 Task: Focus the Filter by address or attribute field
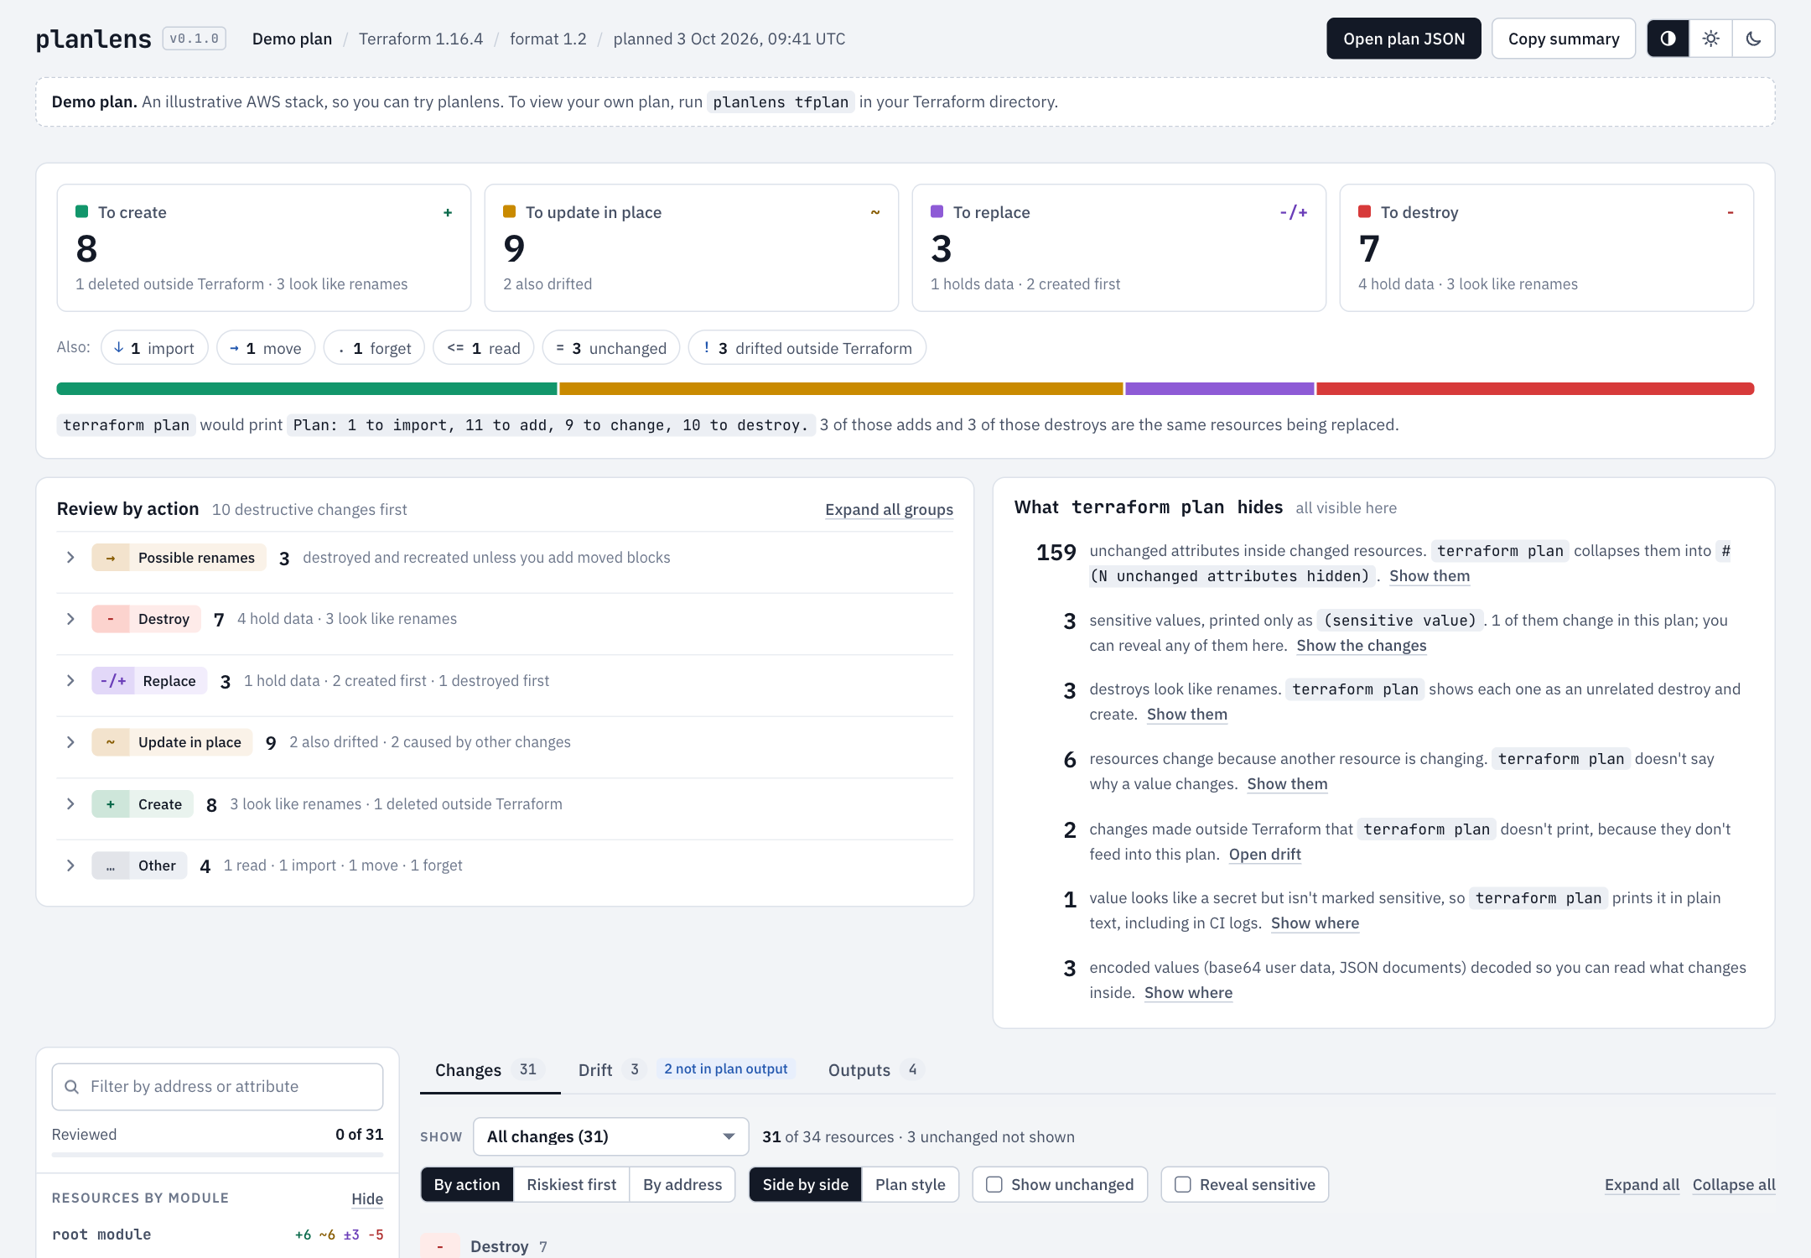pos(218,1087)
